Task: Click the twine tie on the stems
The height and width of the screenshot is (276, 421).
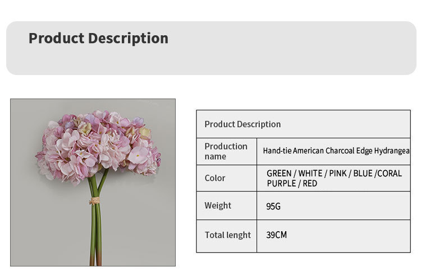Action: [x=95, y=200]
